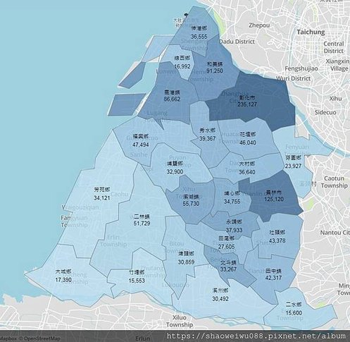The height and width of the screenshot is (342, 350).
Task: Click the Taichung city label
Action: pyautogui.click(x=311, y=32)
